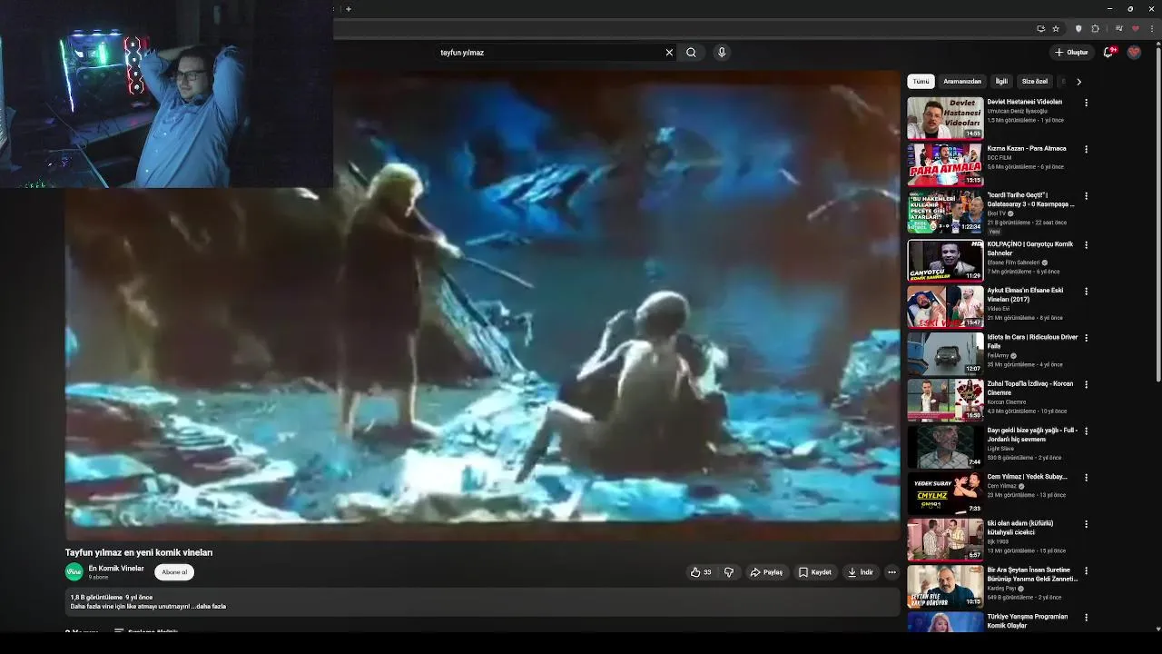Select the İlgili filter chip
The image size is (1162, 654).
pos(1001,82)
